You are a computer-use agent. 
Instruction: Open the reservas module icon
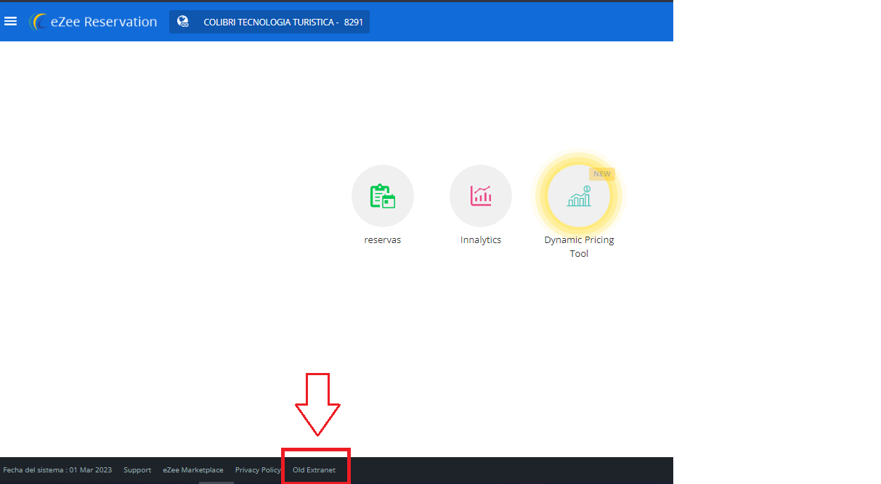383,196
